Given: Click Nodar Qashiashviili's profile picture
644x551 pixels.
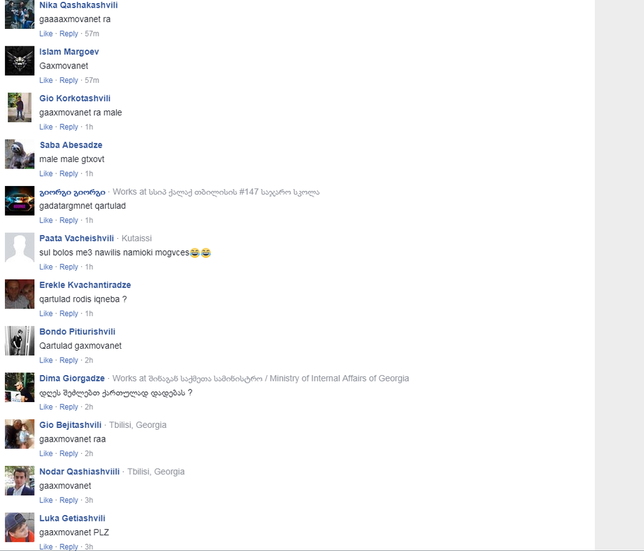Looking at the screenshot, I should [x=19, y=481].
